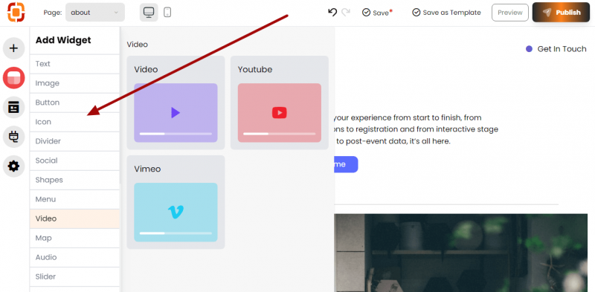Viewport: 595px width, 292px height.
Task: Select Text widget category
Action: tap(75, 64)
